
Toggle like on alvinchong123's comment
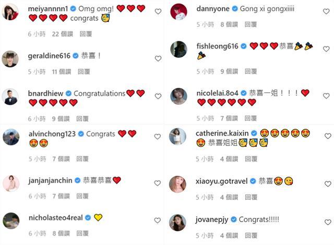coord(157,137)
